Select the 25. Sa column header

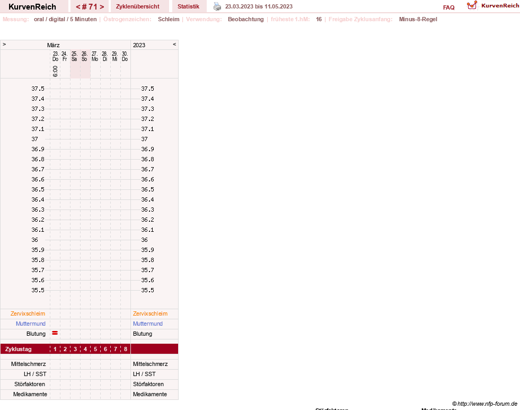tap(75, 56)
